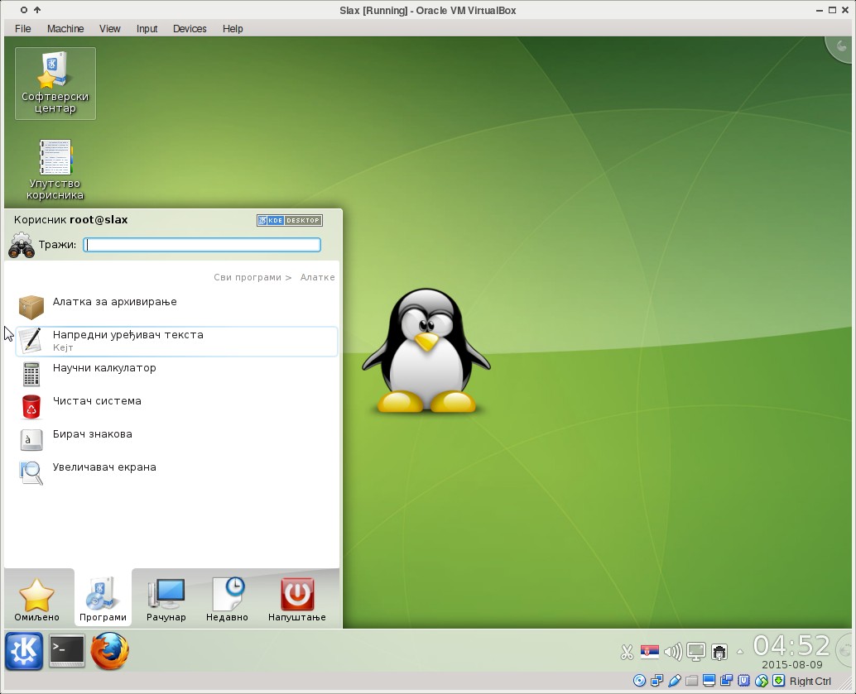Select the Упутство корисника desktop icon
The height and width of the screenshot is (694, 856).
(x=55, y=170)
